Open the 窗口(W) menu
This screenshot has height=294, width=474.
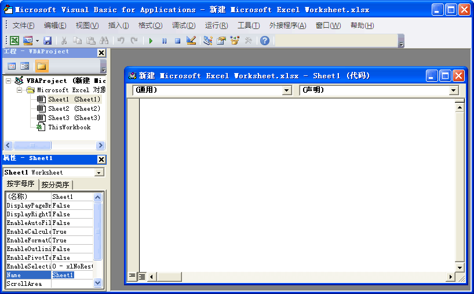pos(329,26)
